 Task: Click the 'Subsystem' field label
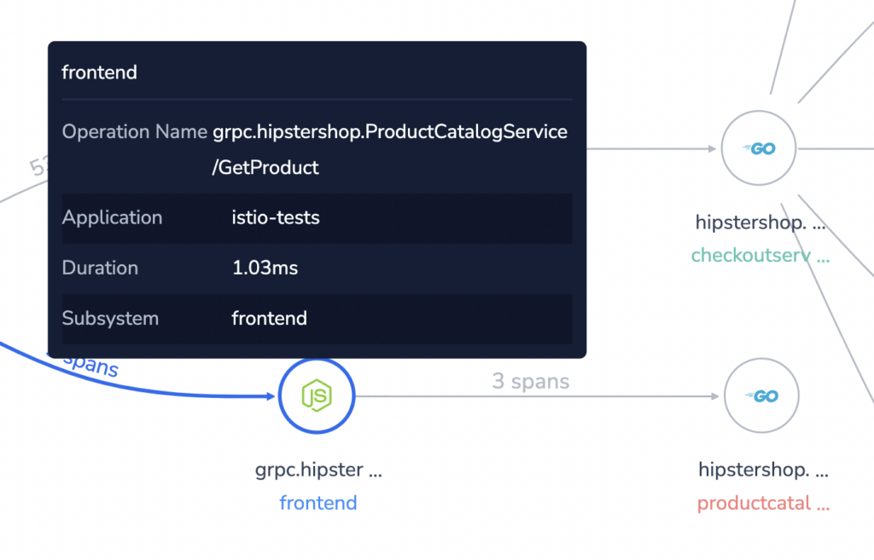110,319
